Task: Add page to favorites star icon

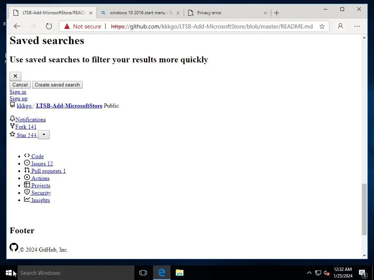Action: pyautogui.click(x=322, y=26)
